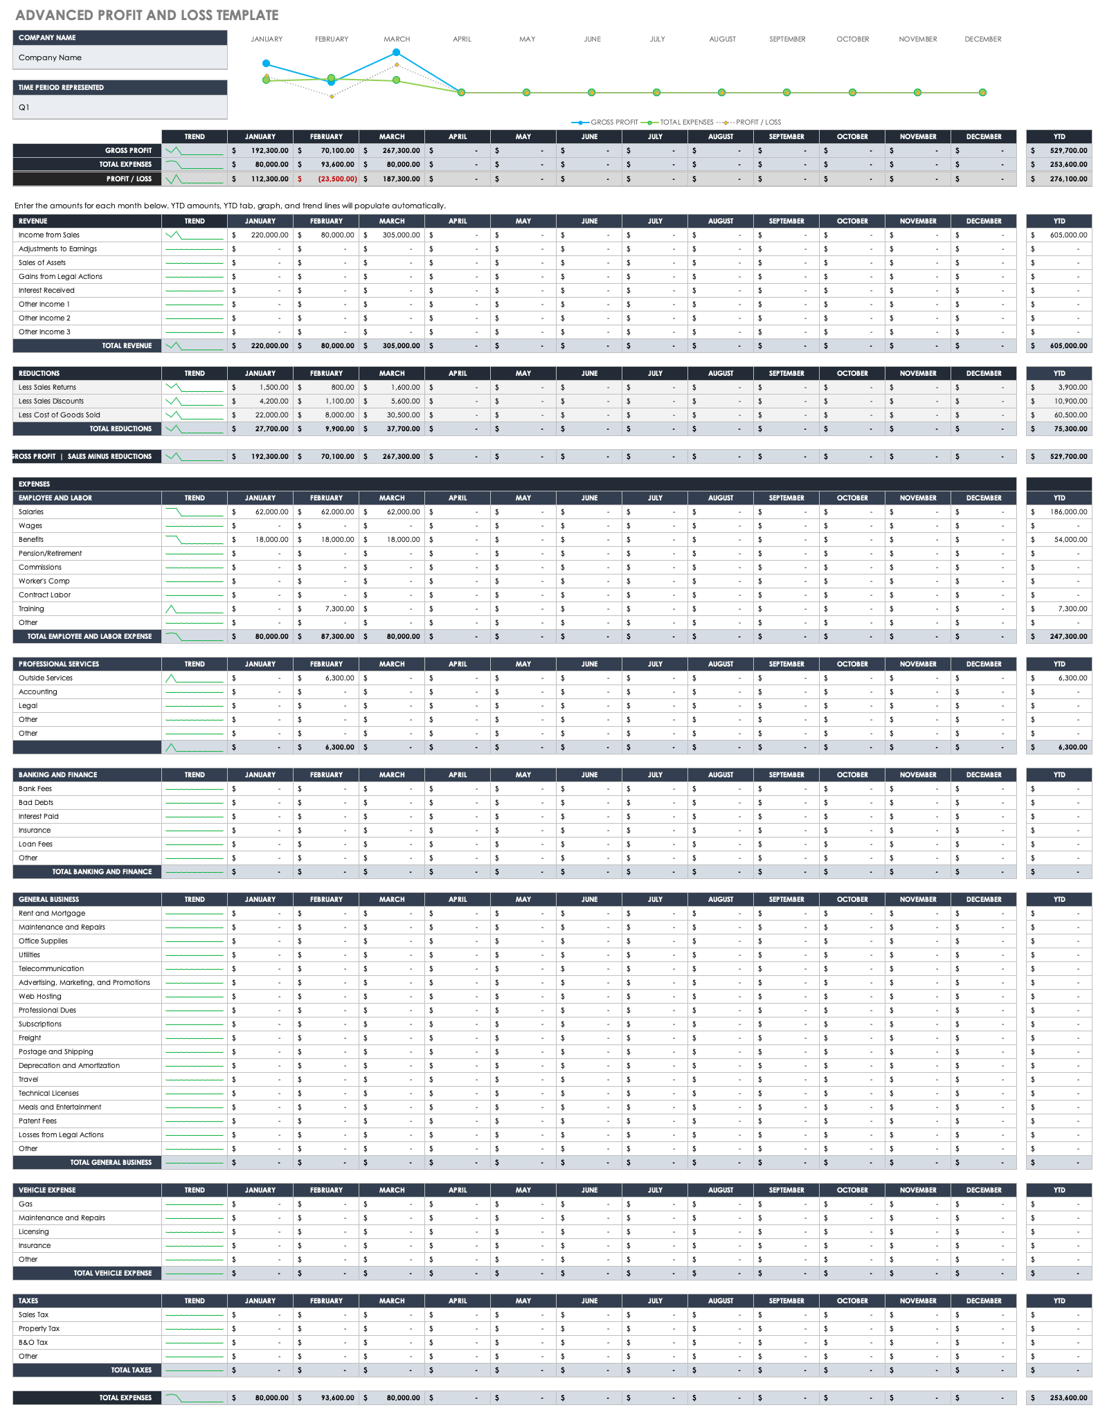
Task: Click the Company Name input cell
Action: tap(120, 57)
